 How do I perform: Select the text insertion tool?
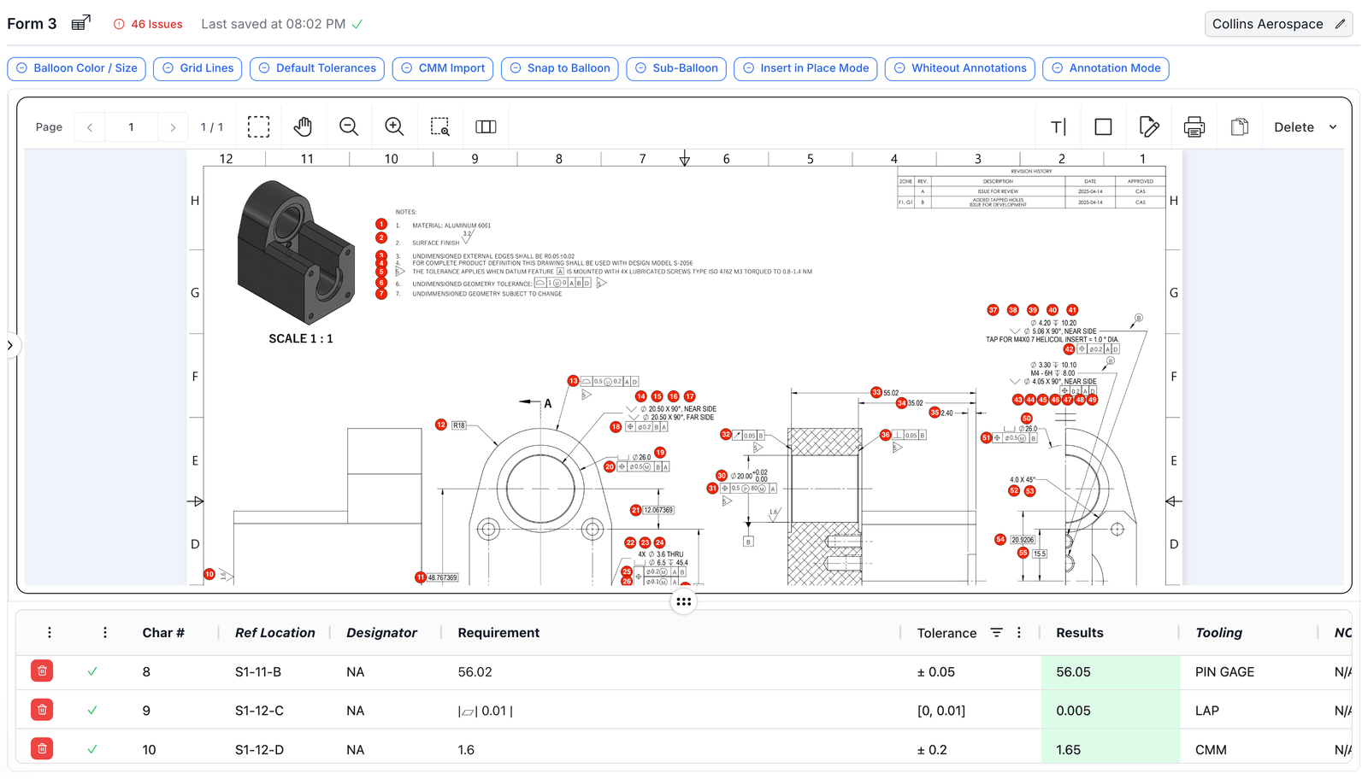click(x=1058, y=126)
